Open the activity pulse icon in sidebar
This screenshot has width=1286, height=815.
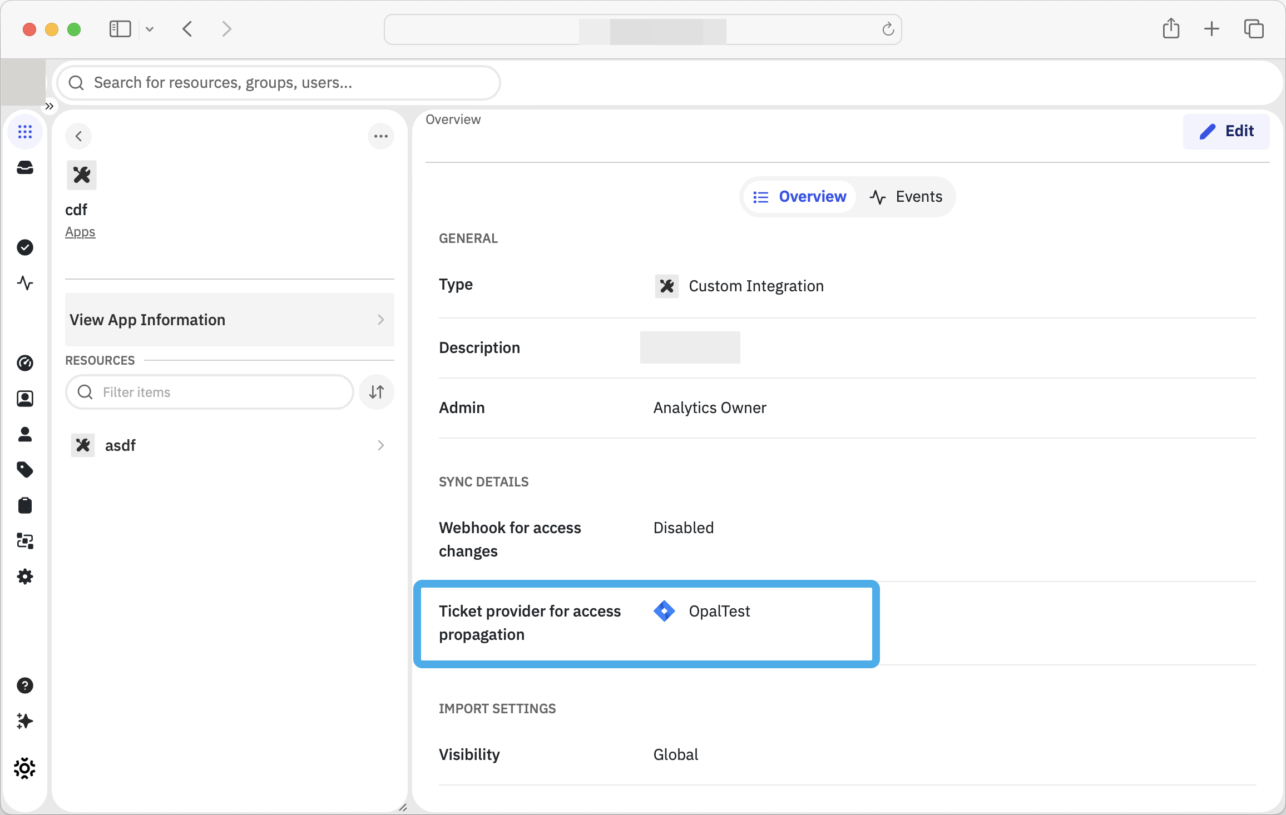point(25,283)
